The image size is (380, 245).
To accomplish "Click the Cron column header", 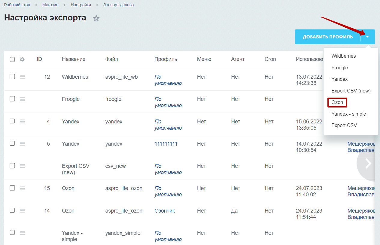I will click(x=270, y=59).
